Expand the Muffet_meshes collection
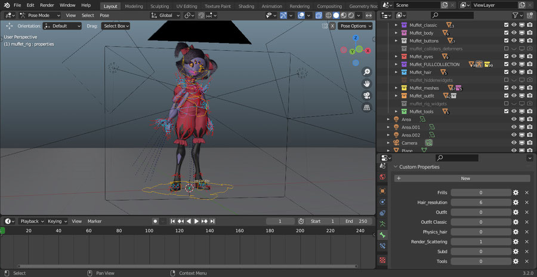The image size is (537, 277). click(x=396, y=88)
